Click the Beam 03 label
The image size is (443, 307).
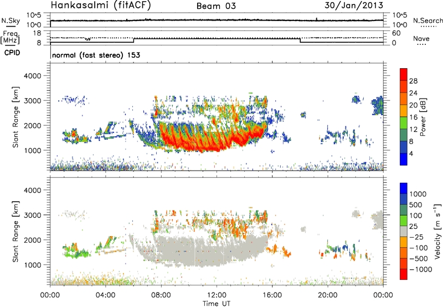tap(216, 6)
